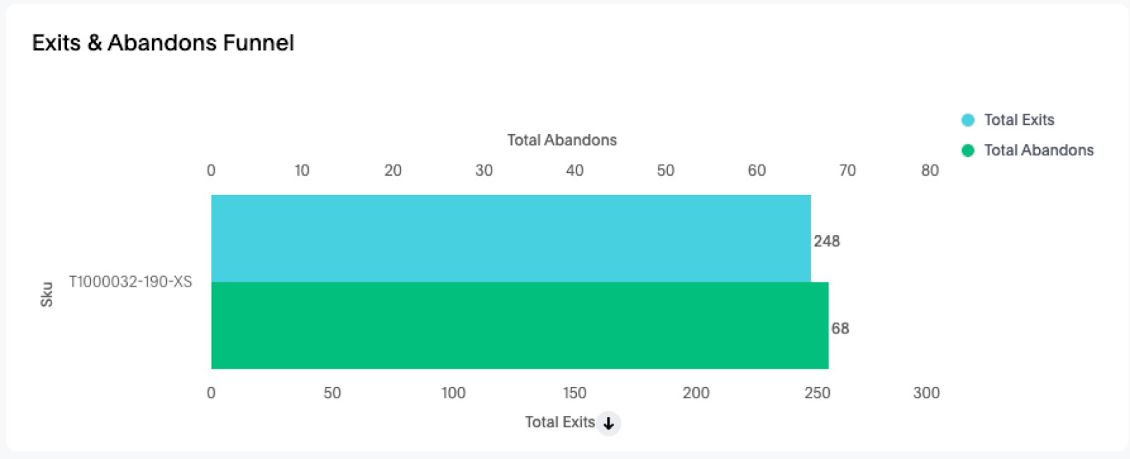Click the 80 tick on Total Abandons axis
Image resolution: width=1130 pixels, height=459 pixels.
pyautogui.click(x=929, y=170)
